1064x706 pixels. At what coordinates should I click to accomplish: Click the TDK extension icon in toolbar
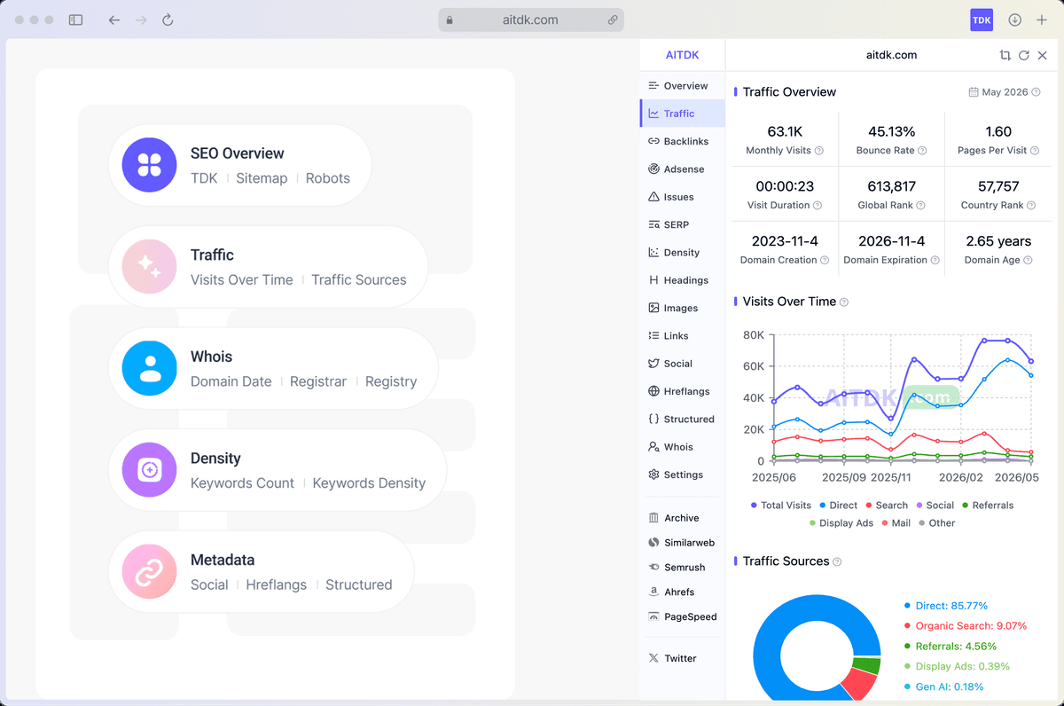pyautogui.click(x=982, y=20)
